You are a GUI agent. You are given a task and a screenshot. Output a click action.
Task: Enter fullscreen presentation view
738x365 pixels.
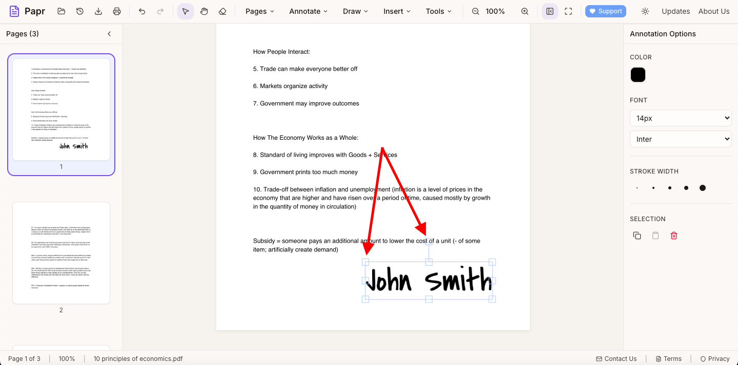click(x=568, y=11)
